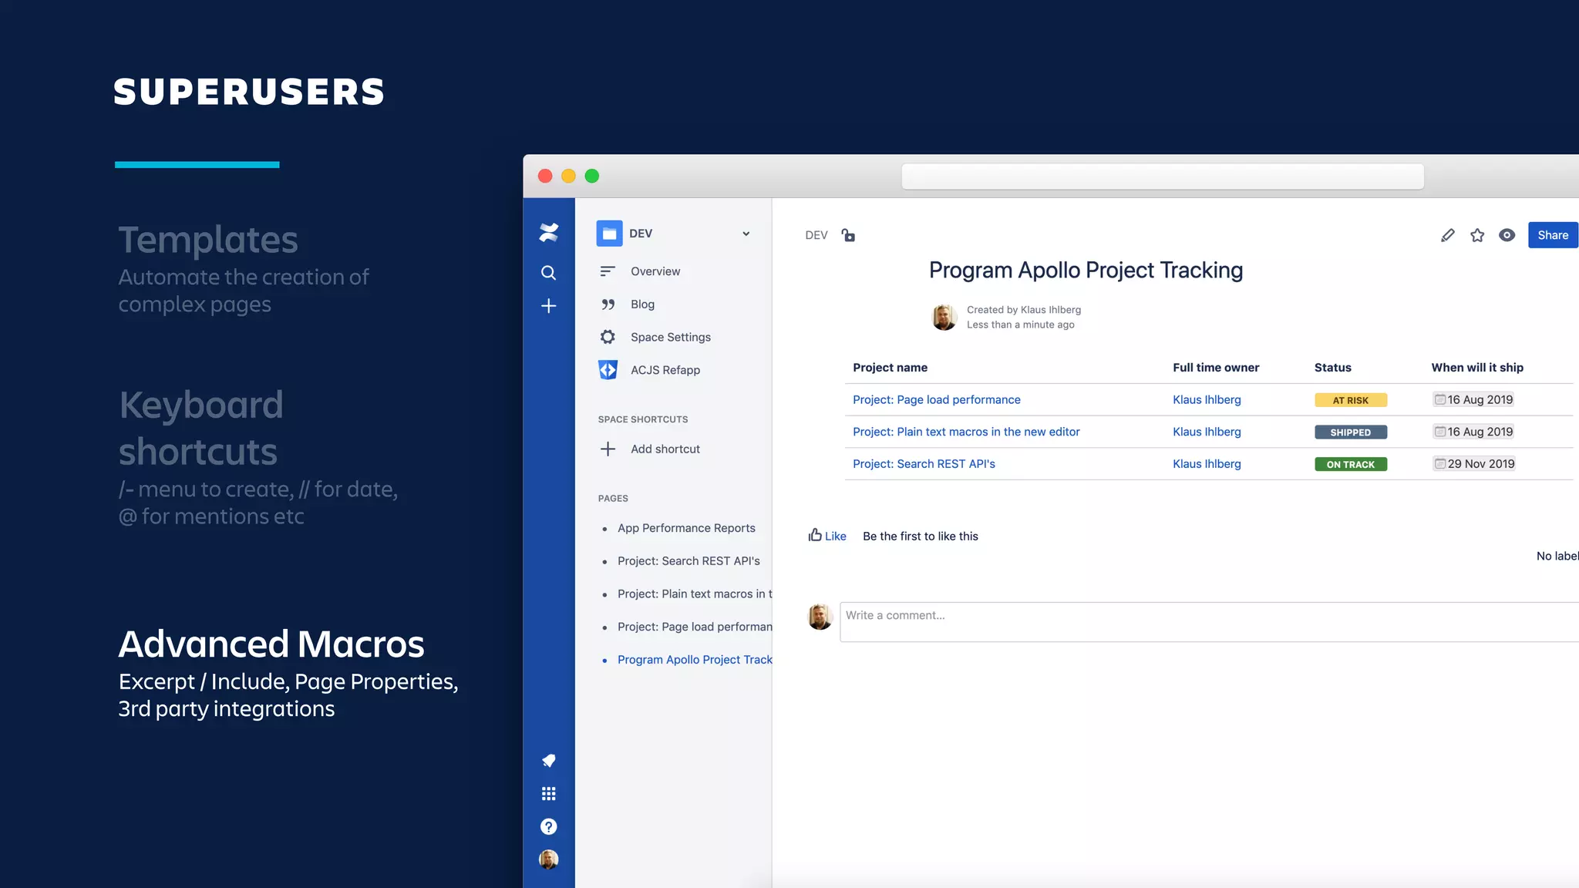1579x888 pixels.
Task: Open Space Settings
Action: [671, 337]
